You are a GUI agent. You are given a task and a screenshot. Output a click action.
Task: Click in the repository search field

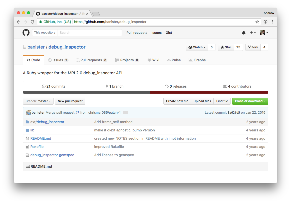coord(90,33)
